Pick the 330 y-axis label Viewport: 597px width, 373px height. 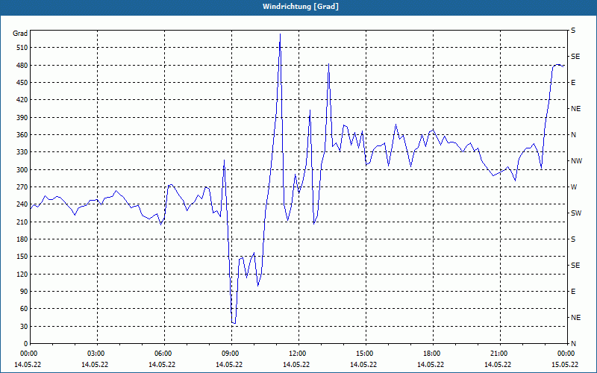tap(22, 152)
